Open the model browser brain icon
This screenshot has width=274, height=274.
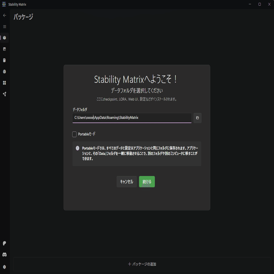tap(5, 72)
